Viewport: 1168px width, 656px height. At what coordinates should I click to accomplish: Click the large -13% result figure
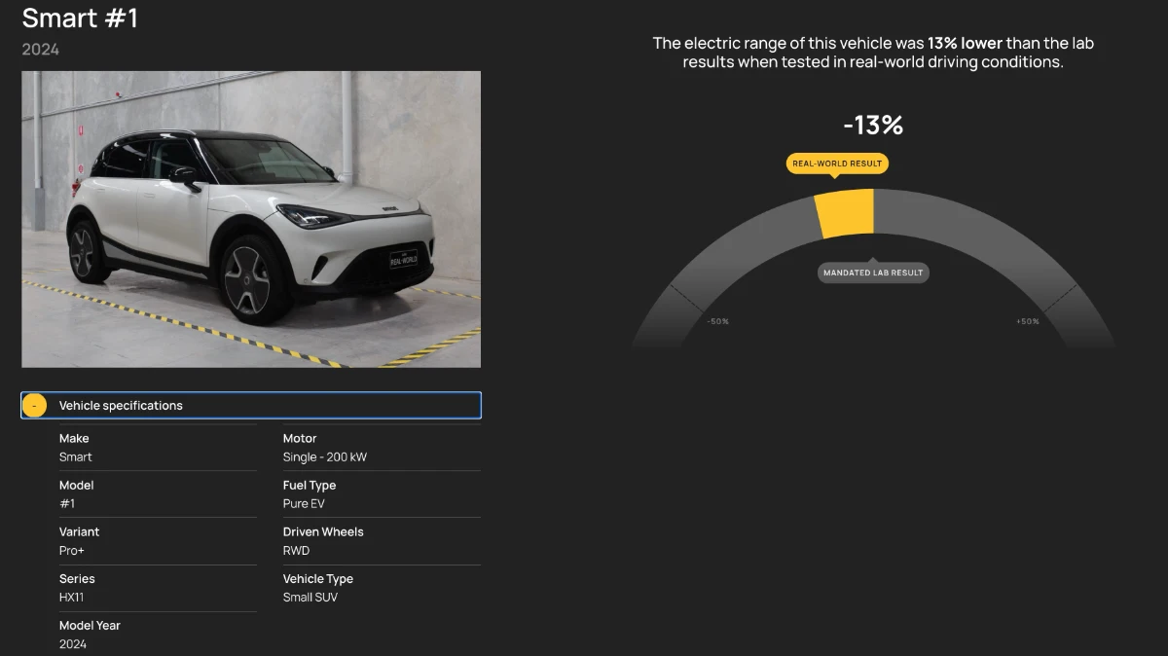pyautogui.click(x=872, y=126)
